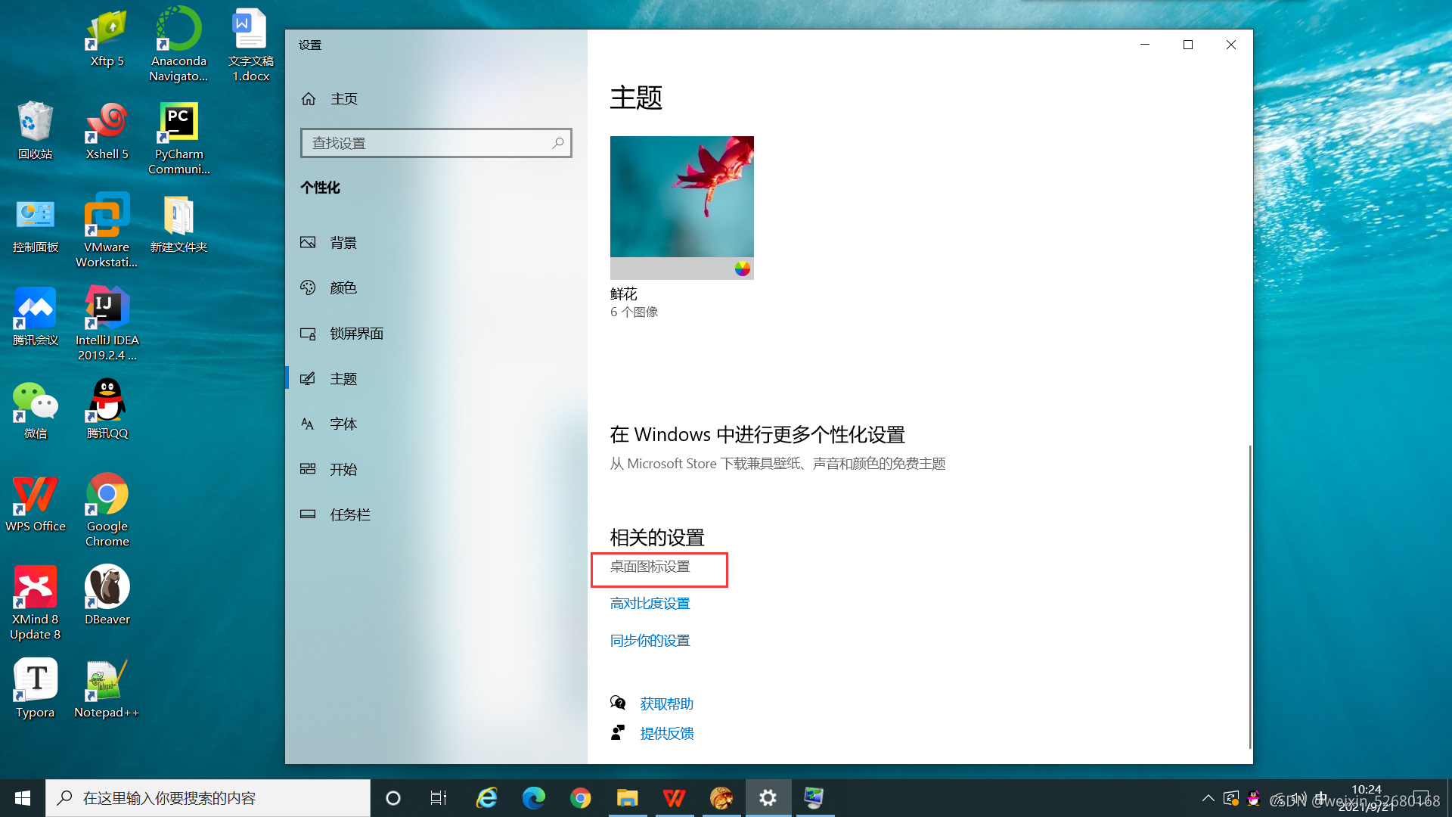Click the Find a setting search box
Viewport: 1452px width, 817px height.
point(428,143)
